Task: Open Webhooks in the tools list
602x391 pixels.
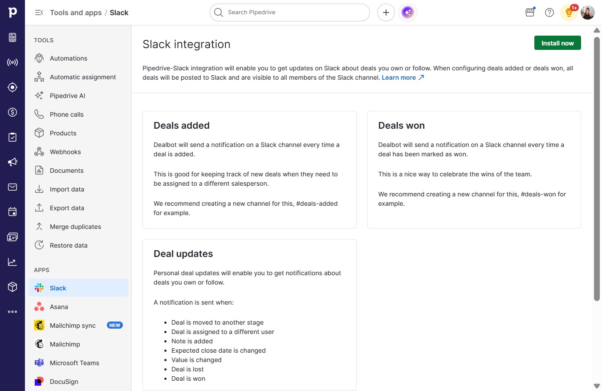Action: (x=78, y=152)
